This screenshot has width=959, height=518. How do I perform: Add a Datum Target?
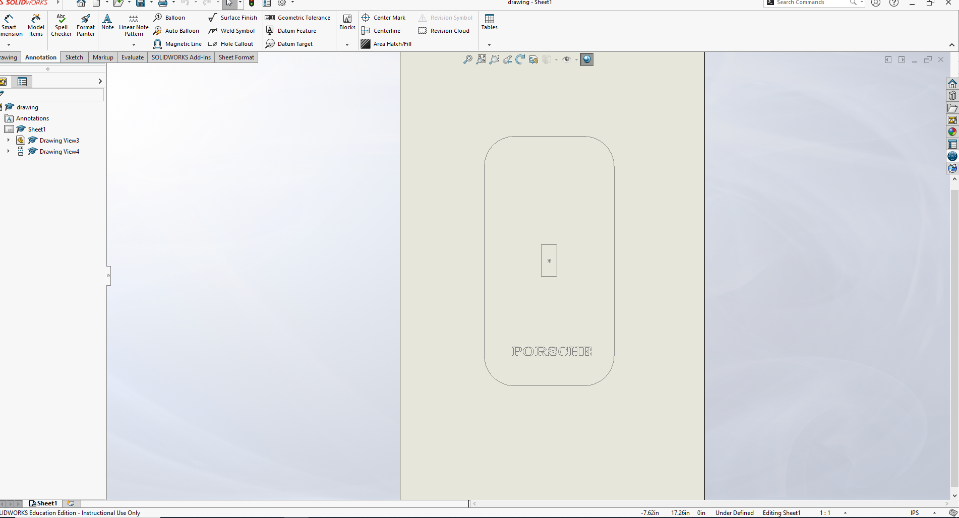coord(289,44)
